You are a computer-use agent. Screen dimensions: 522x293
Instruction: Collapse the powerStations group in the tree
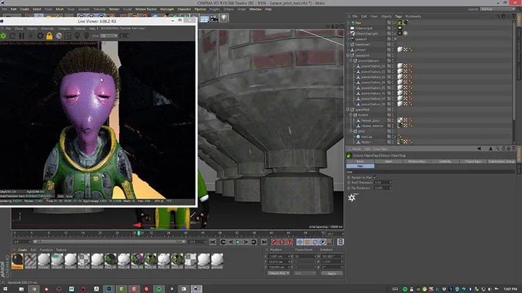click(x=351, y=61)
